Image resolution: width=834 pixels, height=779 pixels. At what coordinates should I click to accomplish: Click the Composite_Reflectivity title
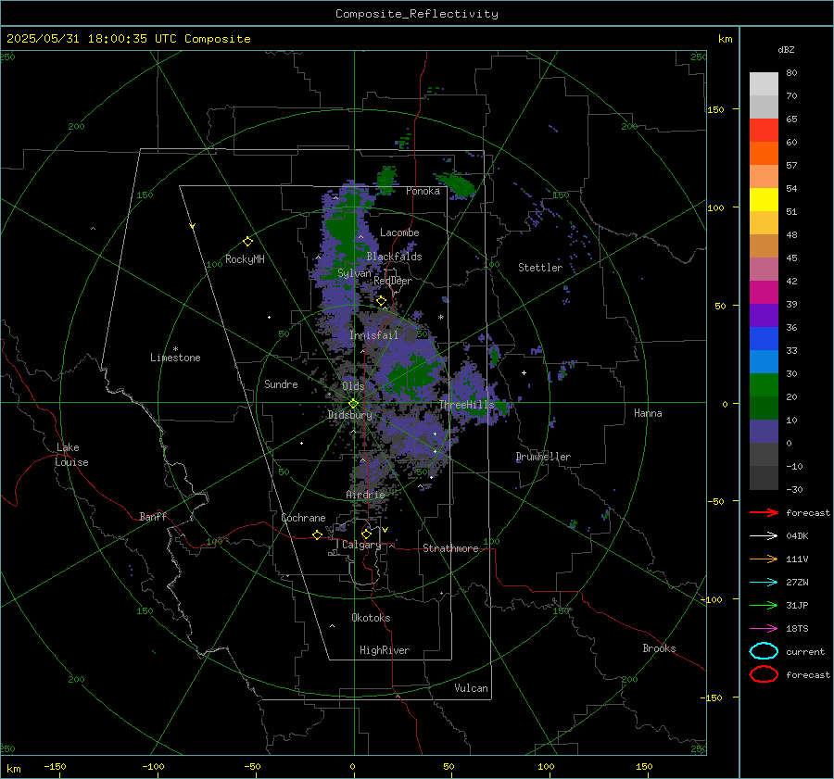pyautogui.click(x=417, y=14)
